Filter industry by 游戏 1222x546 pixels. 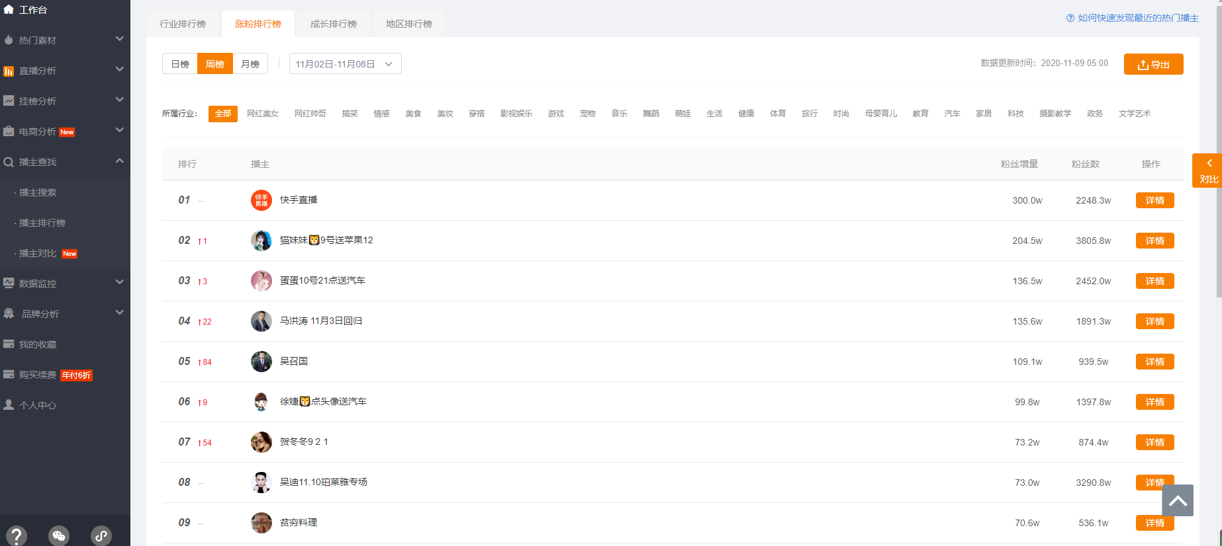coord(556,114)
